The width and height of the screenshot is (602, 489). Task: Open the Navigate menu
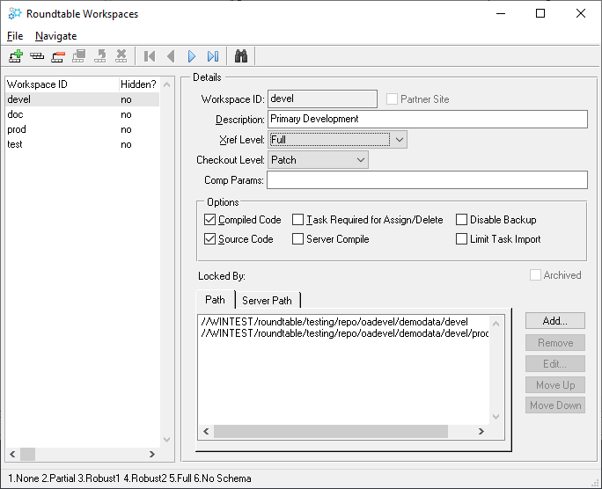click(56, 36)
